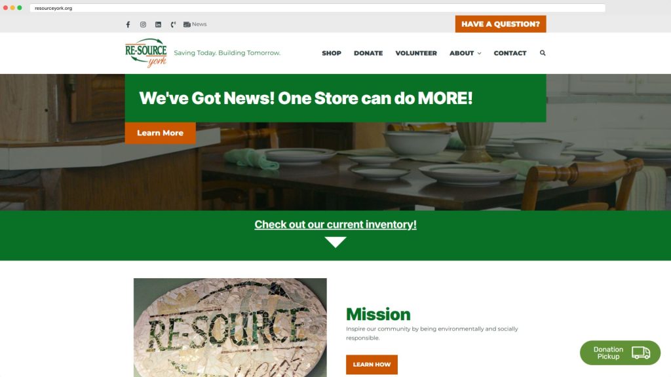Viewport: 671px width, 377px height.
Task: Follow the Check out our current inventory link
Action: tap(335, 224)
